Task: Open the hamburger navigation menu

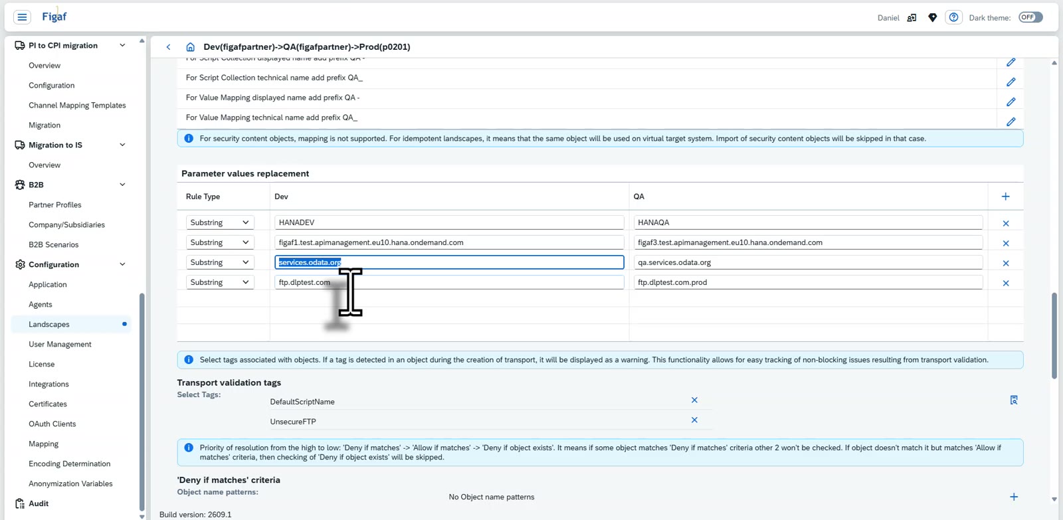Action: click(22, 17)
